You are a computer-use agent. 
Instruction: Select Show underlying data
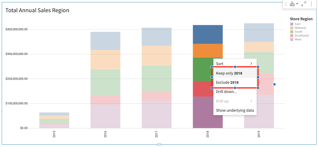(x=235, y=110)
